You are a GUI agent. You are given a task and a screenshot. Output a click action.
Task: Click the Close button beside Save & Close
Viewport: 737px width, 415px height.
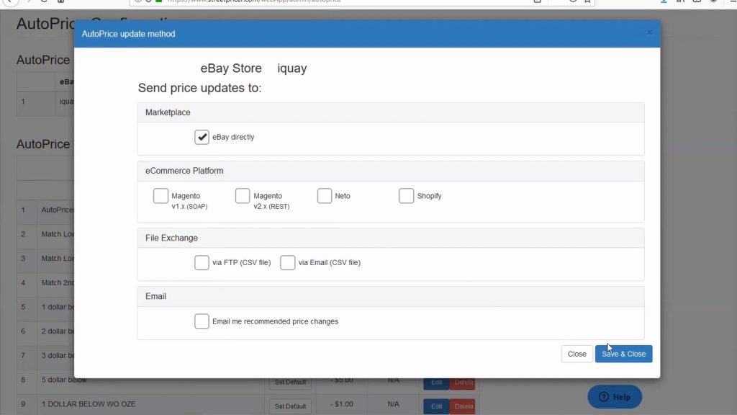pyautogui.click(x=577, y=354)
